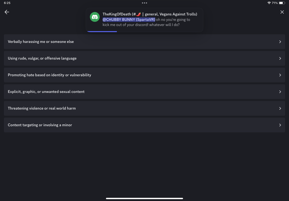Tap the purple report progress bar
This screenshot has width=289, height=201.
(x=102, y=32)
